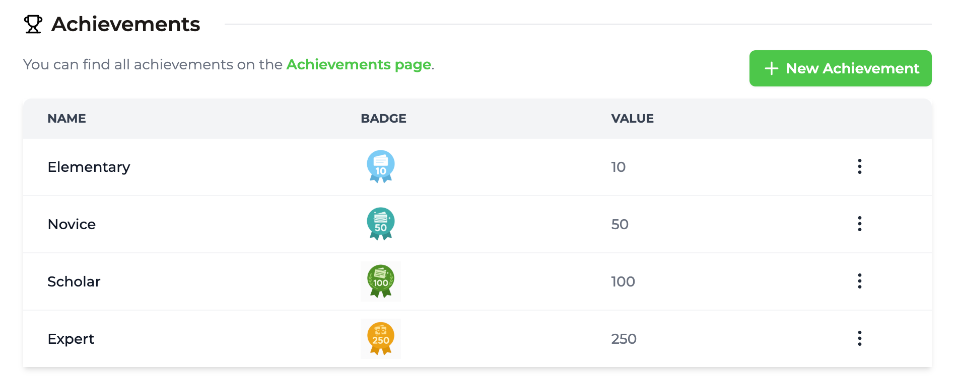Click the NAME column header
This screenshot has width=958, height=384.
coord(66,119)
